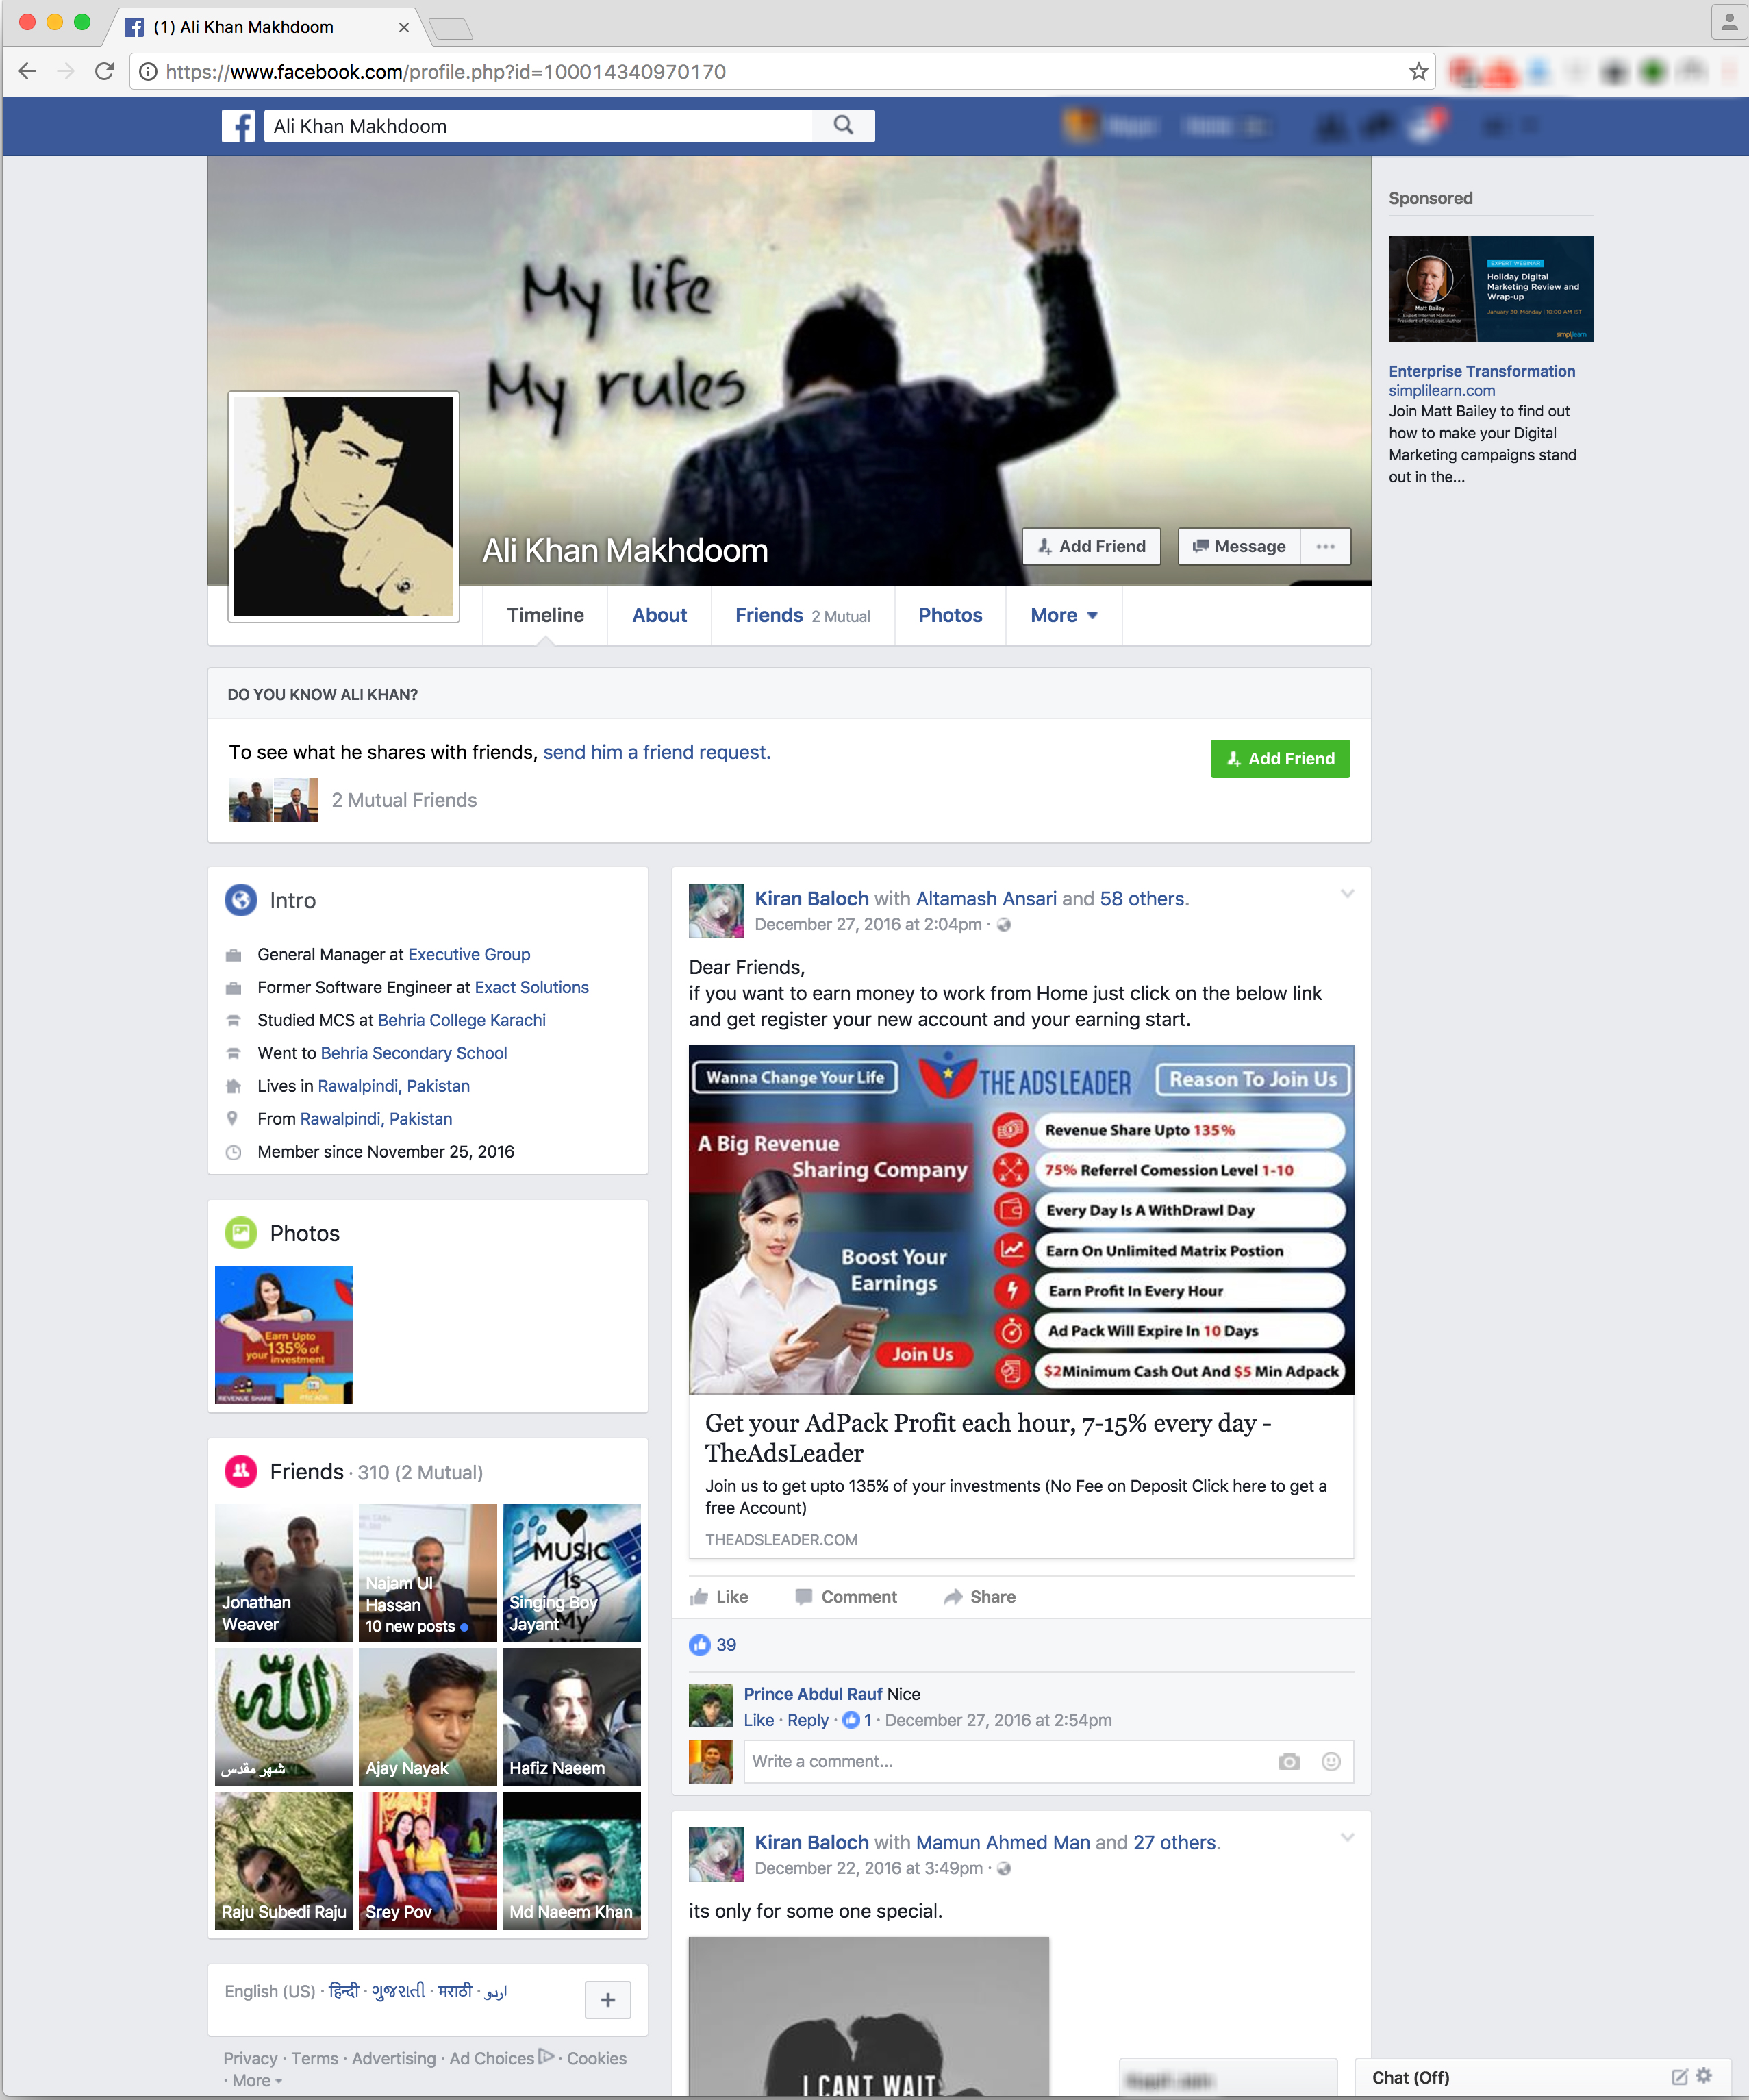The image size is (1749, 2100).
Task: Click the new message compose icon in chat bar
Action: [1679, 2077]
